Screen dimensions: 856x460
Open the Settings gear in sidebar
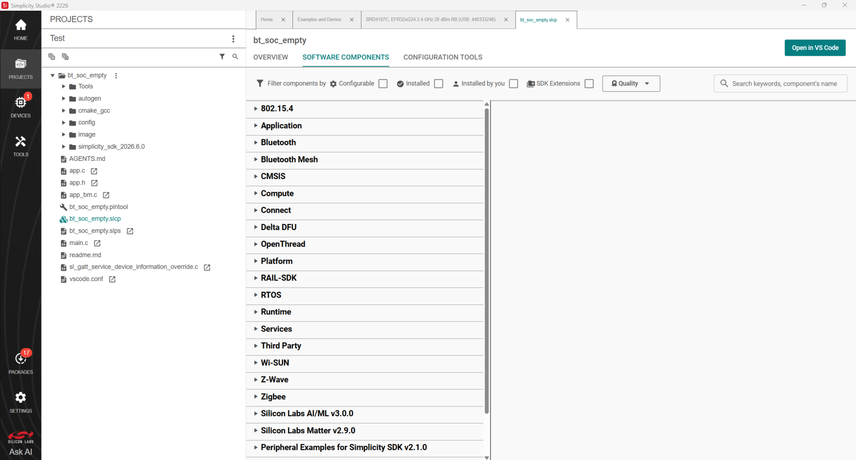point(21,402)
